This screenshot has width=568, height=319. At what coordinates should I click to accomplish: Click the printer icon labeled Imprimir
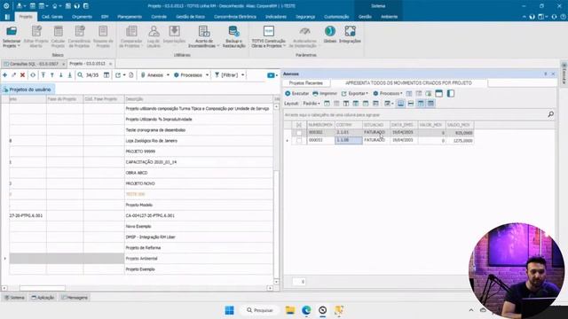325,93
